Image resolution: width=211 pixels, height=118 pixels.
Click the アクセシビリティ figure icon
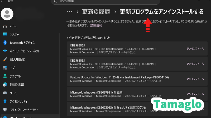[x=5, y=101]
